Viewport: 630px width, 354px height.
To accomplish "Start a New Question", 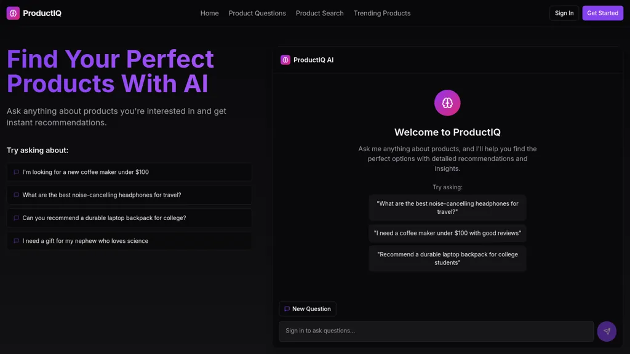I will point(308,309).
